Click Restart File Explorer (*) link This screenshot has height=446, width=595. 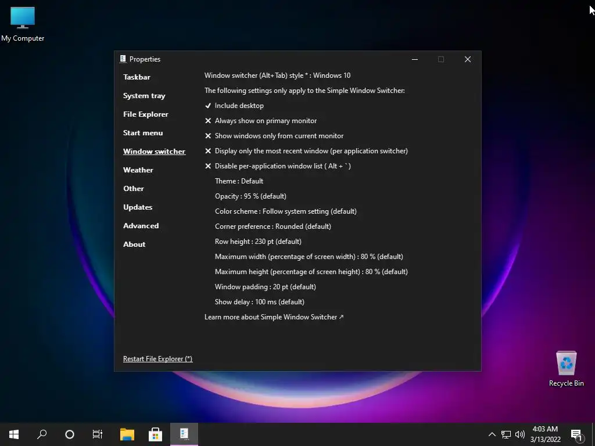click(158, 359)
